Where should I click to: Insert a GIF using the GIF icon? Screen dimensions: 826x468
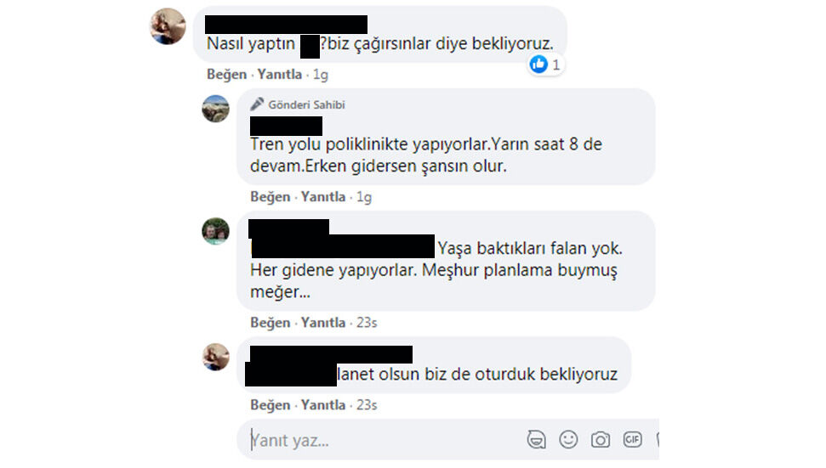tap(632, 439)
